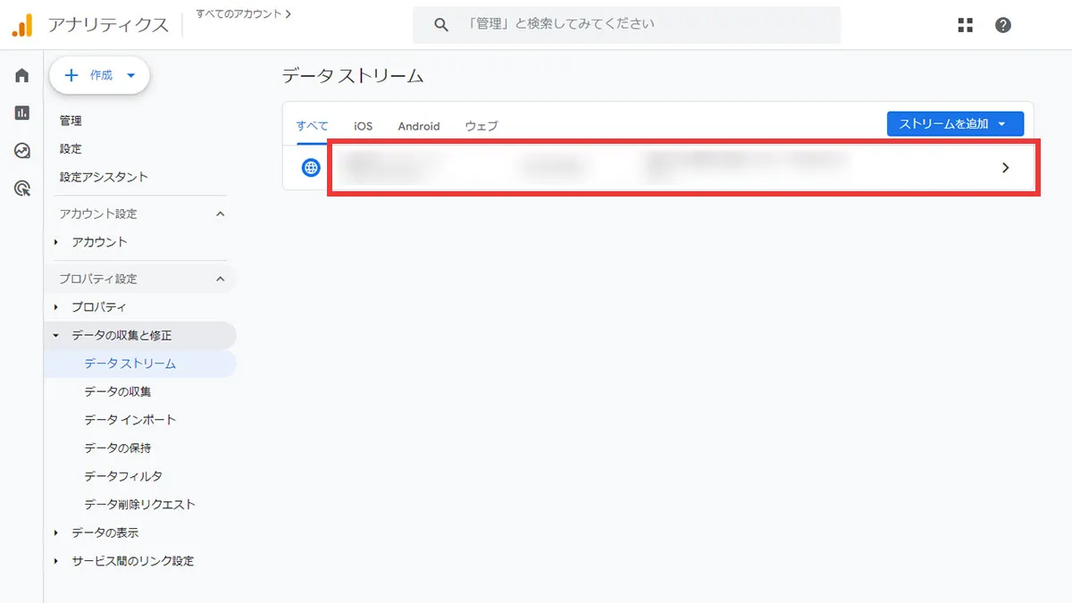This screenshot has width=1072, height=603.
Task: Switch to the Android tab
Action: 418,126
